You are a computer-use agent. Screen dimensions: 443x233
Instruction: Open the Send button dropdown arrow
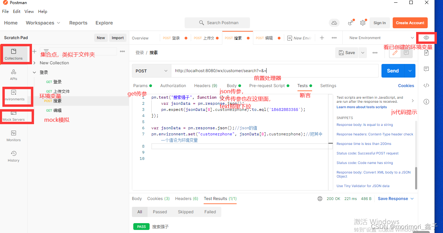[x=410, y=71]
